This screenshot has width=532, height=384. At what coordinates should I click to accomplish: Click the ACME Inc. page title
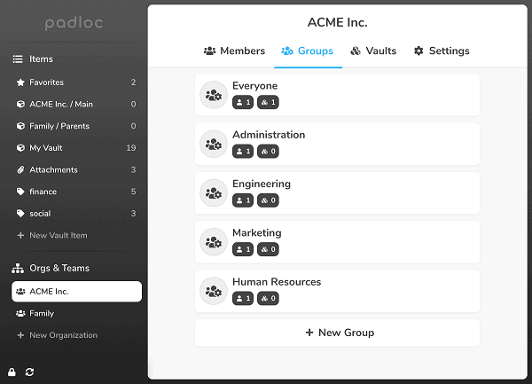(337, 22)
